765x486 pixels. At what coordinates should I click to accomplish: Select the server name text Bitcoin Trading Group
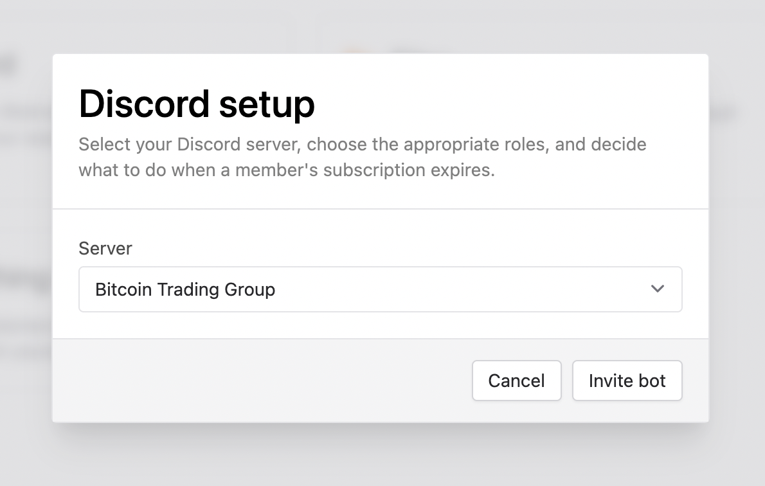(185, 289)
